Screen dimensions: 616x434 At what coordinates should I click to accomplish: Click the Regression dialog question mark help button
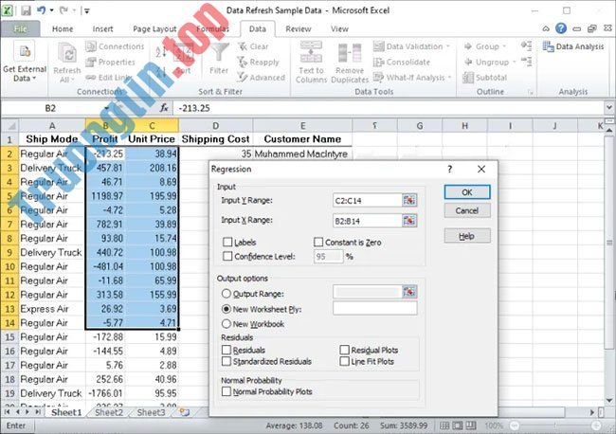(x=450, y=169)
